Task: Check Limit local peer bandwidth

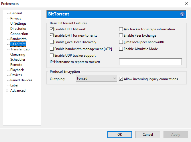Action: (121, 42)
